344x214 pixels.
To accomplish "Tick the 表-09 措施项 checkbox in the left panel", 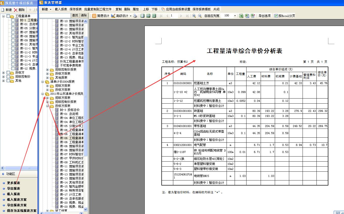I will coord(13,40).
